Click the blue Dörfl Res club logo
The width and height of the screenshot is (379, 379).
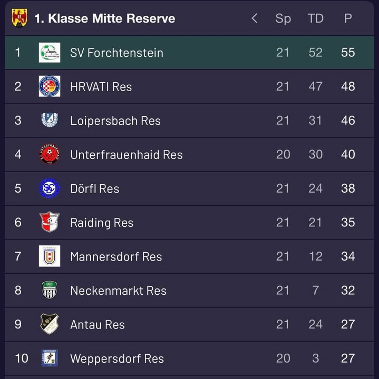50,188
